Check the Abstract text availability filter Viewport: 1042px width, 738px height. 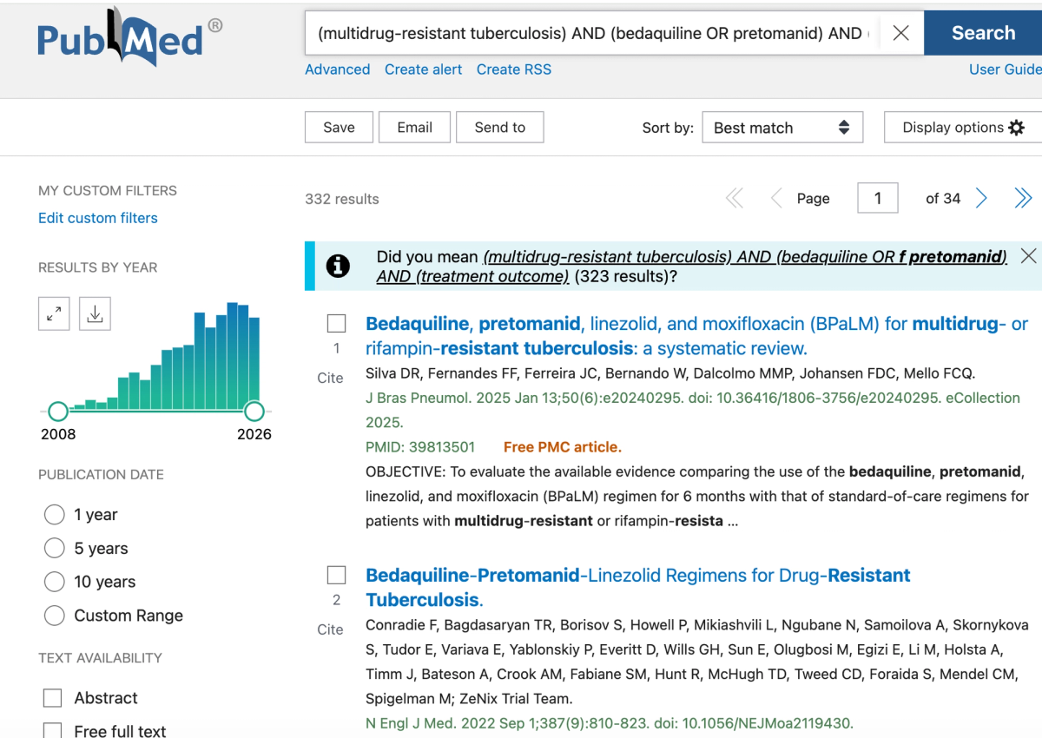53,698
